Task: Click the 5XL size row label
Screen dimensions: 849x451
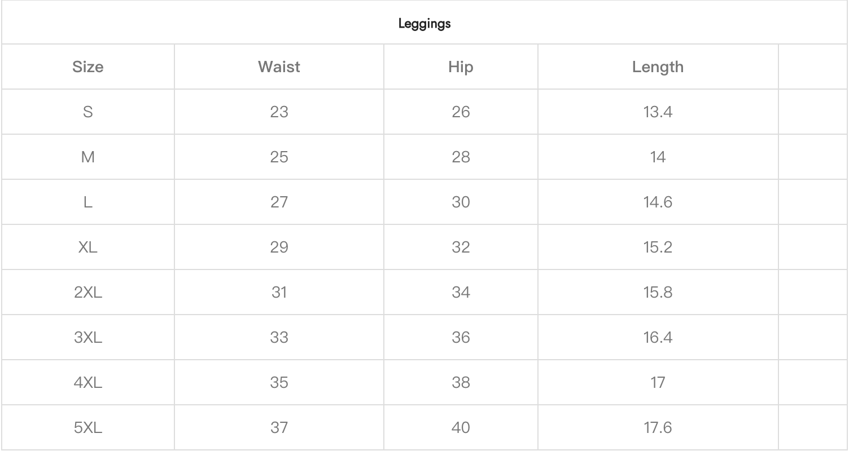Action: (x=88, y=428)
